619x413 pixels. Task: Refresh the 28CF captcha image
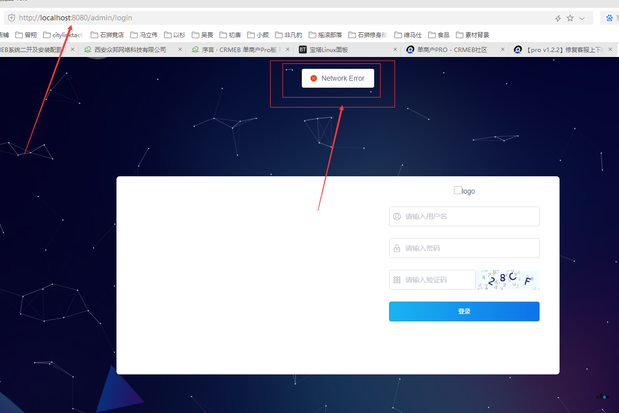(x=508, y=280)
